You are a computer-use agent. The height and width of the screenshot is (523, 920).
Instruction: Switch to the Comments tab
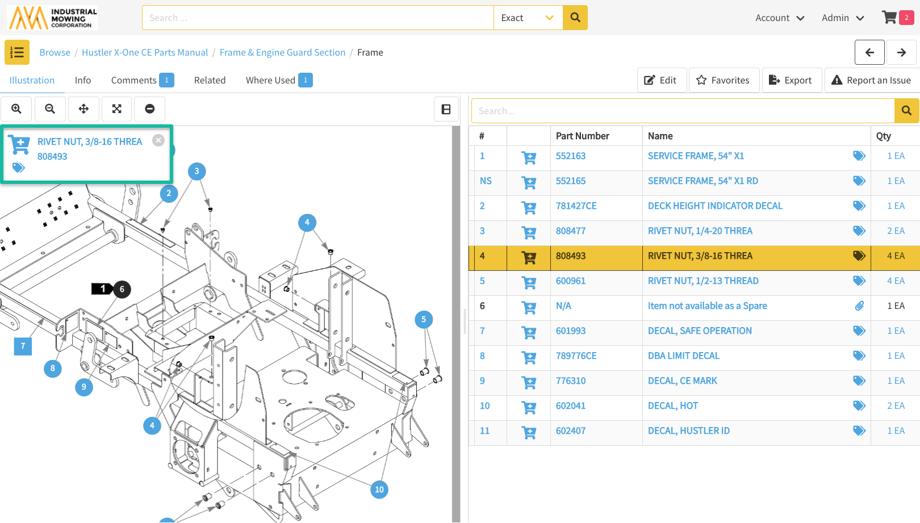tap(142, 80)
